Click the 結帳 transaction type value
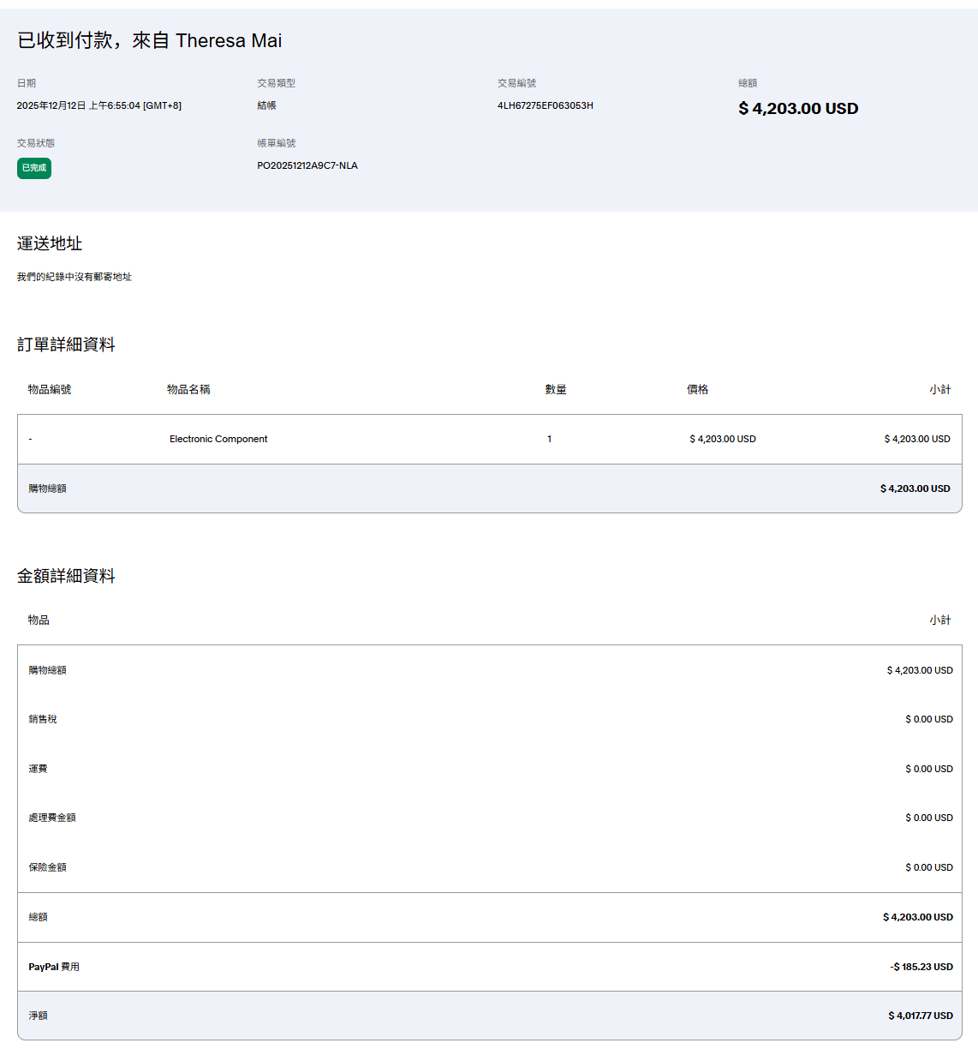The image size is (978, 1055). click(266, 105)
